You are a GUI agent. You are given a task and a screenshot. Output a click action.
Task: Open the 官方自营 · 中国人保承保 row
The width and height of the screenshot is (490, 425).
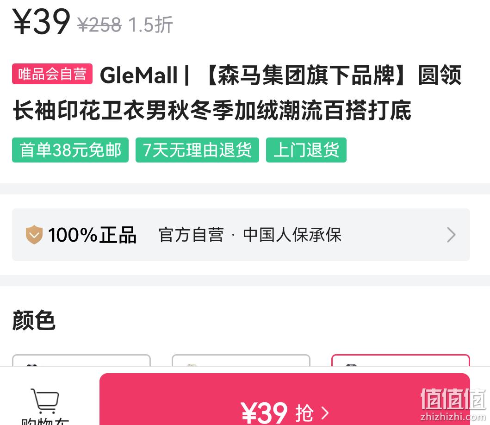click(241, 235)
